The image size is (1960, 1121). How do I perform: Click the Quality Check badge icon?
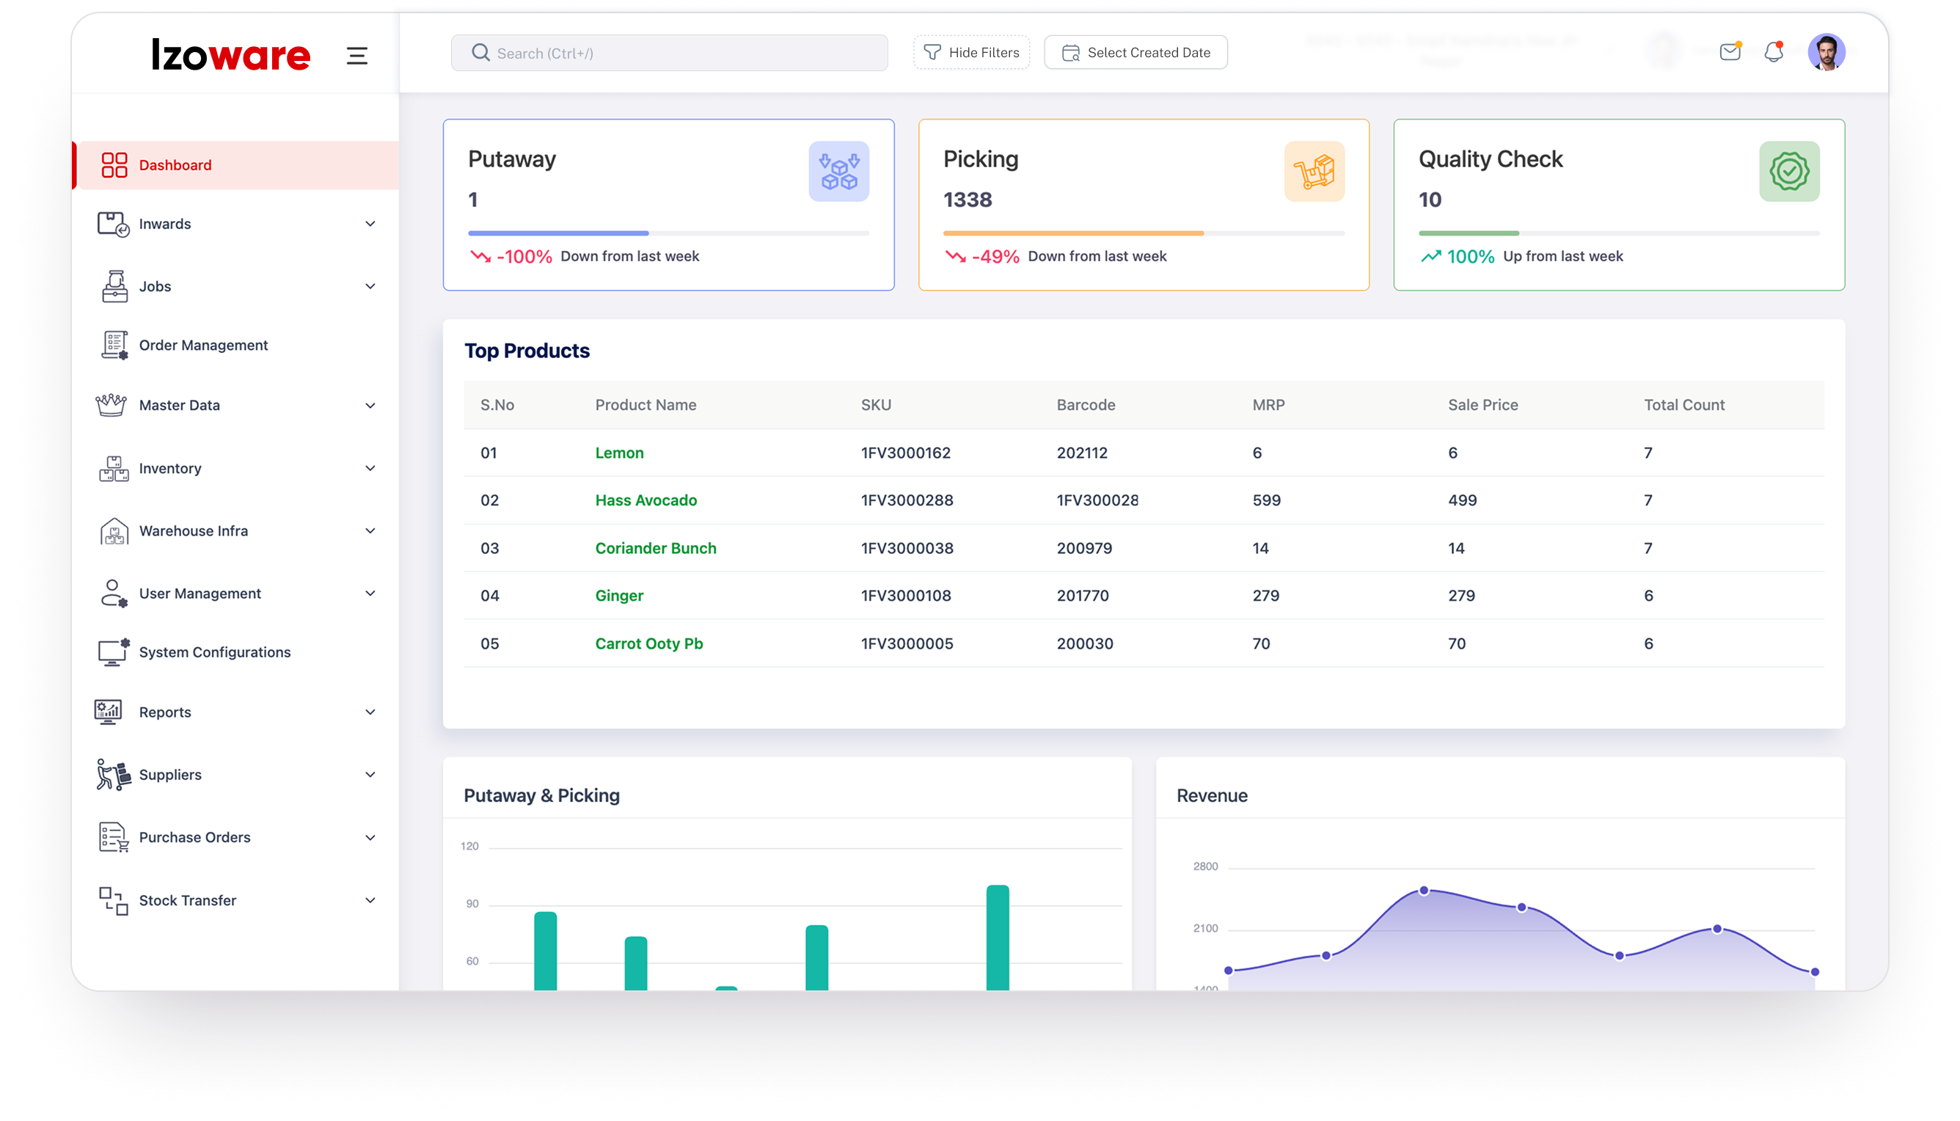click(x=1788, y=171)
